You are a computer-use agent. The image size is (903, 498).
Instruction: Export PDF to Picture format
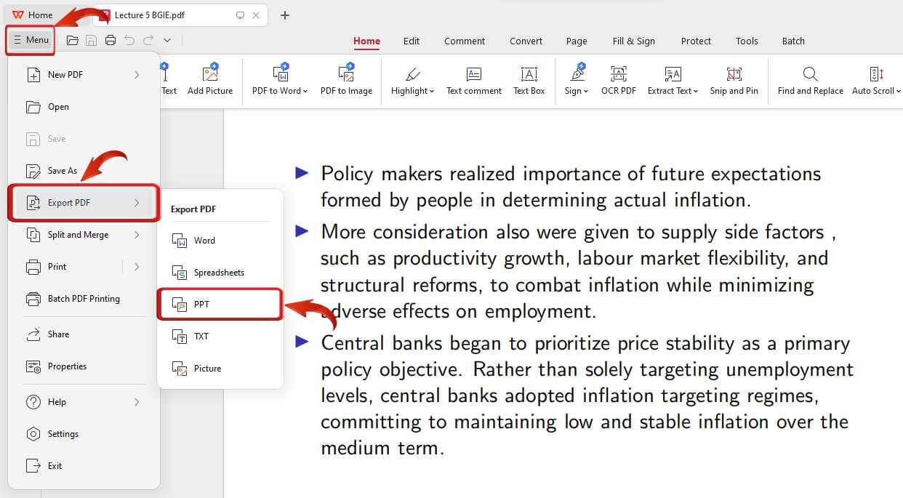[x=220, y=368]
